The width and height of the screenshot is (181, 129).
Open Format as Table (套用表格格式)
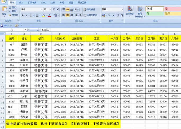click(140, 12)
